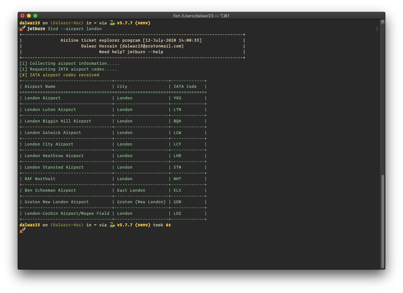403x293 pixels.
Task: Click 'Need help? jetburn --help' text
Action: click(131, 52)
